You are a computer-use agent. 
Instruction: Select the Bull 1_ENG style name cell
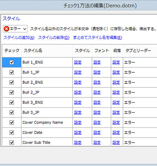point(47,62)
